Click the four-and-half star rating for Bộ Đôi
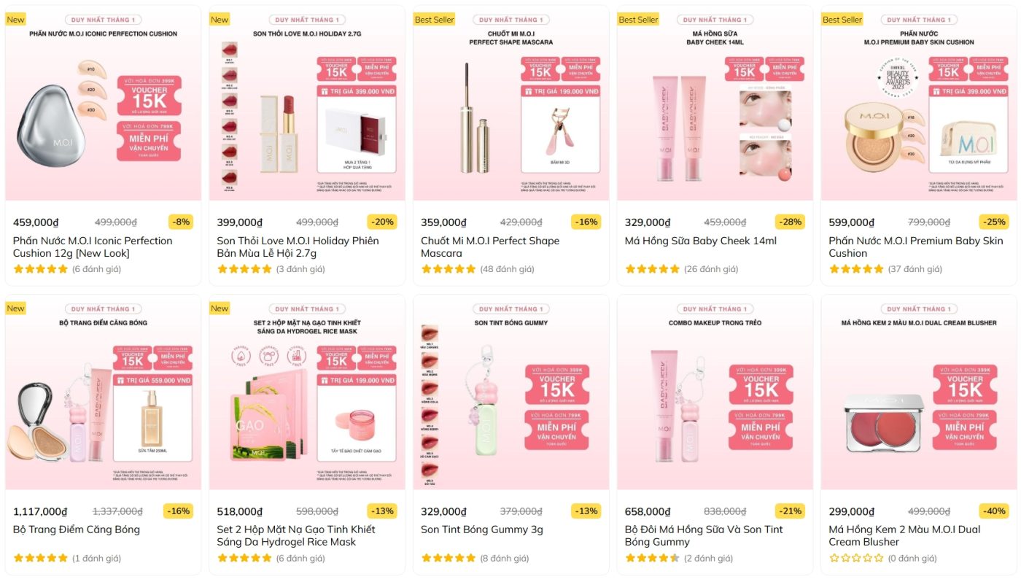This screenshot has height=582, width=1021. click(x=653, y=559)
